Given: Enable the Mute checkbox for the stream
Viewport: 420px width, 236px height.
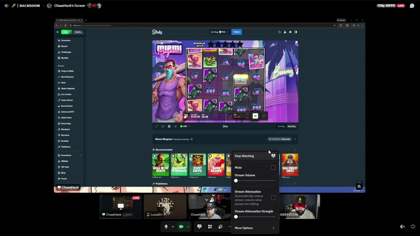Looking at the screenshot, I should [x=273, y=167].
